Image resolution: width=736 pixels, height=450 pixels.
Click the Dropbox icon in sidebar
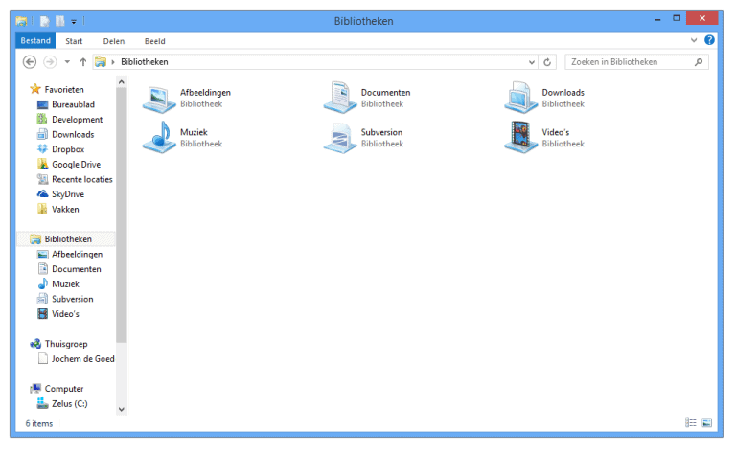click(x=42, y=149)
